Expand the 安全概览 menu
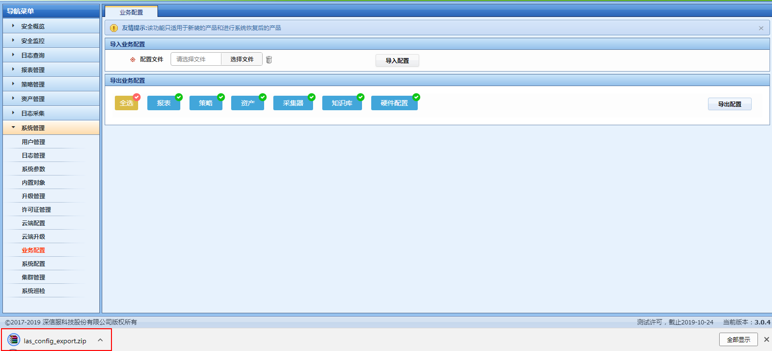 [x=51, y=26]
